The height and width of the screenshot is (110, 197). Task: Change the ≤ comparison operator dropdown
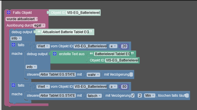pos(113,46)
